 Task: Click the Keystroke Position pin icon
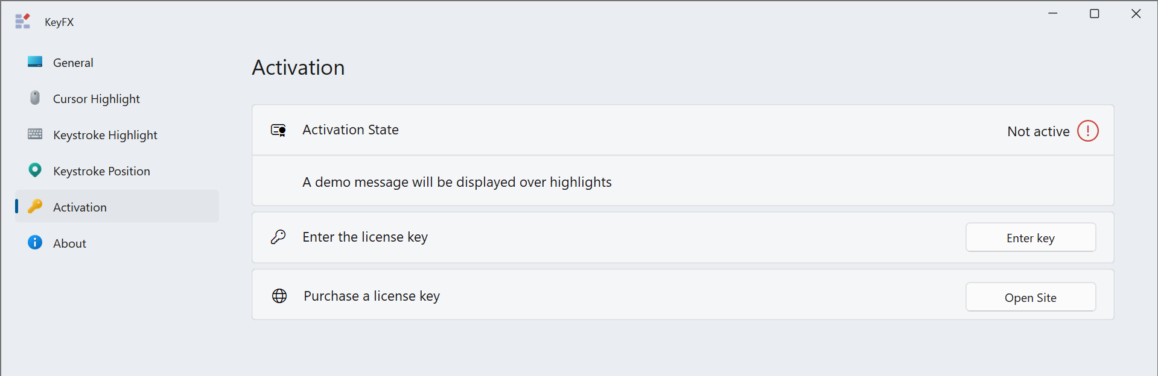pyautogui.click(x=35, y=171)
